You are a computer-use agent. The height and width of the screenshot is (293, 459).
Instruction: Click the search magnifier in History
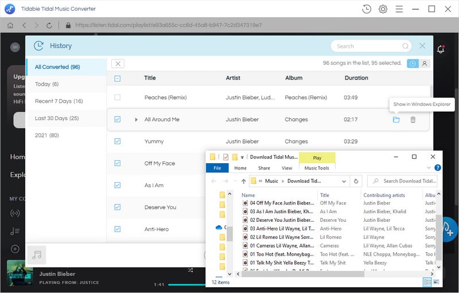coord(406,46)
